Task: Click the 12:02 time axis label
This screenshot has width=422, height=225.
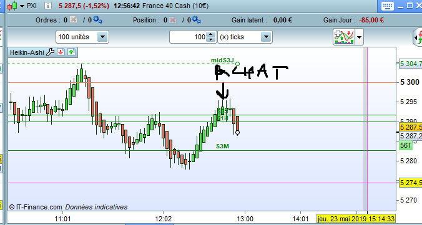Action: coord(164,219)
